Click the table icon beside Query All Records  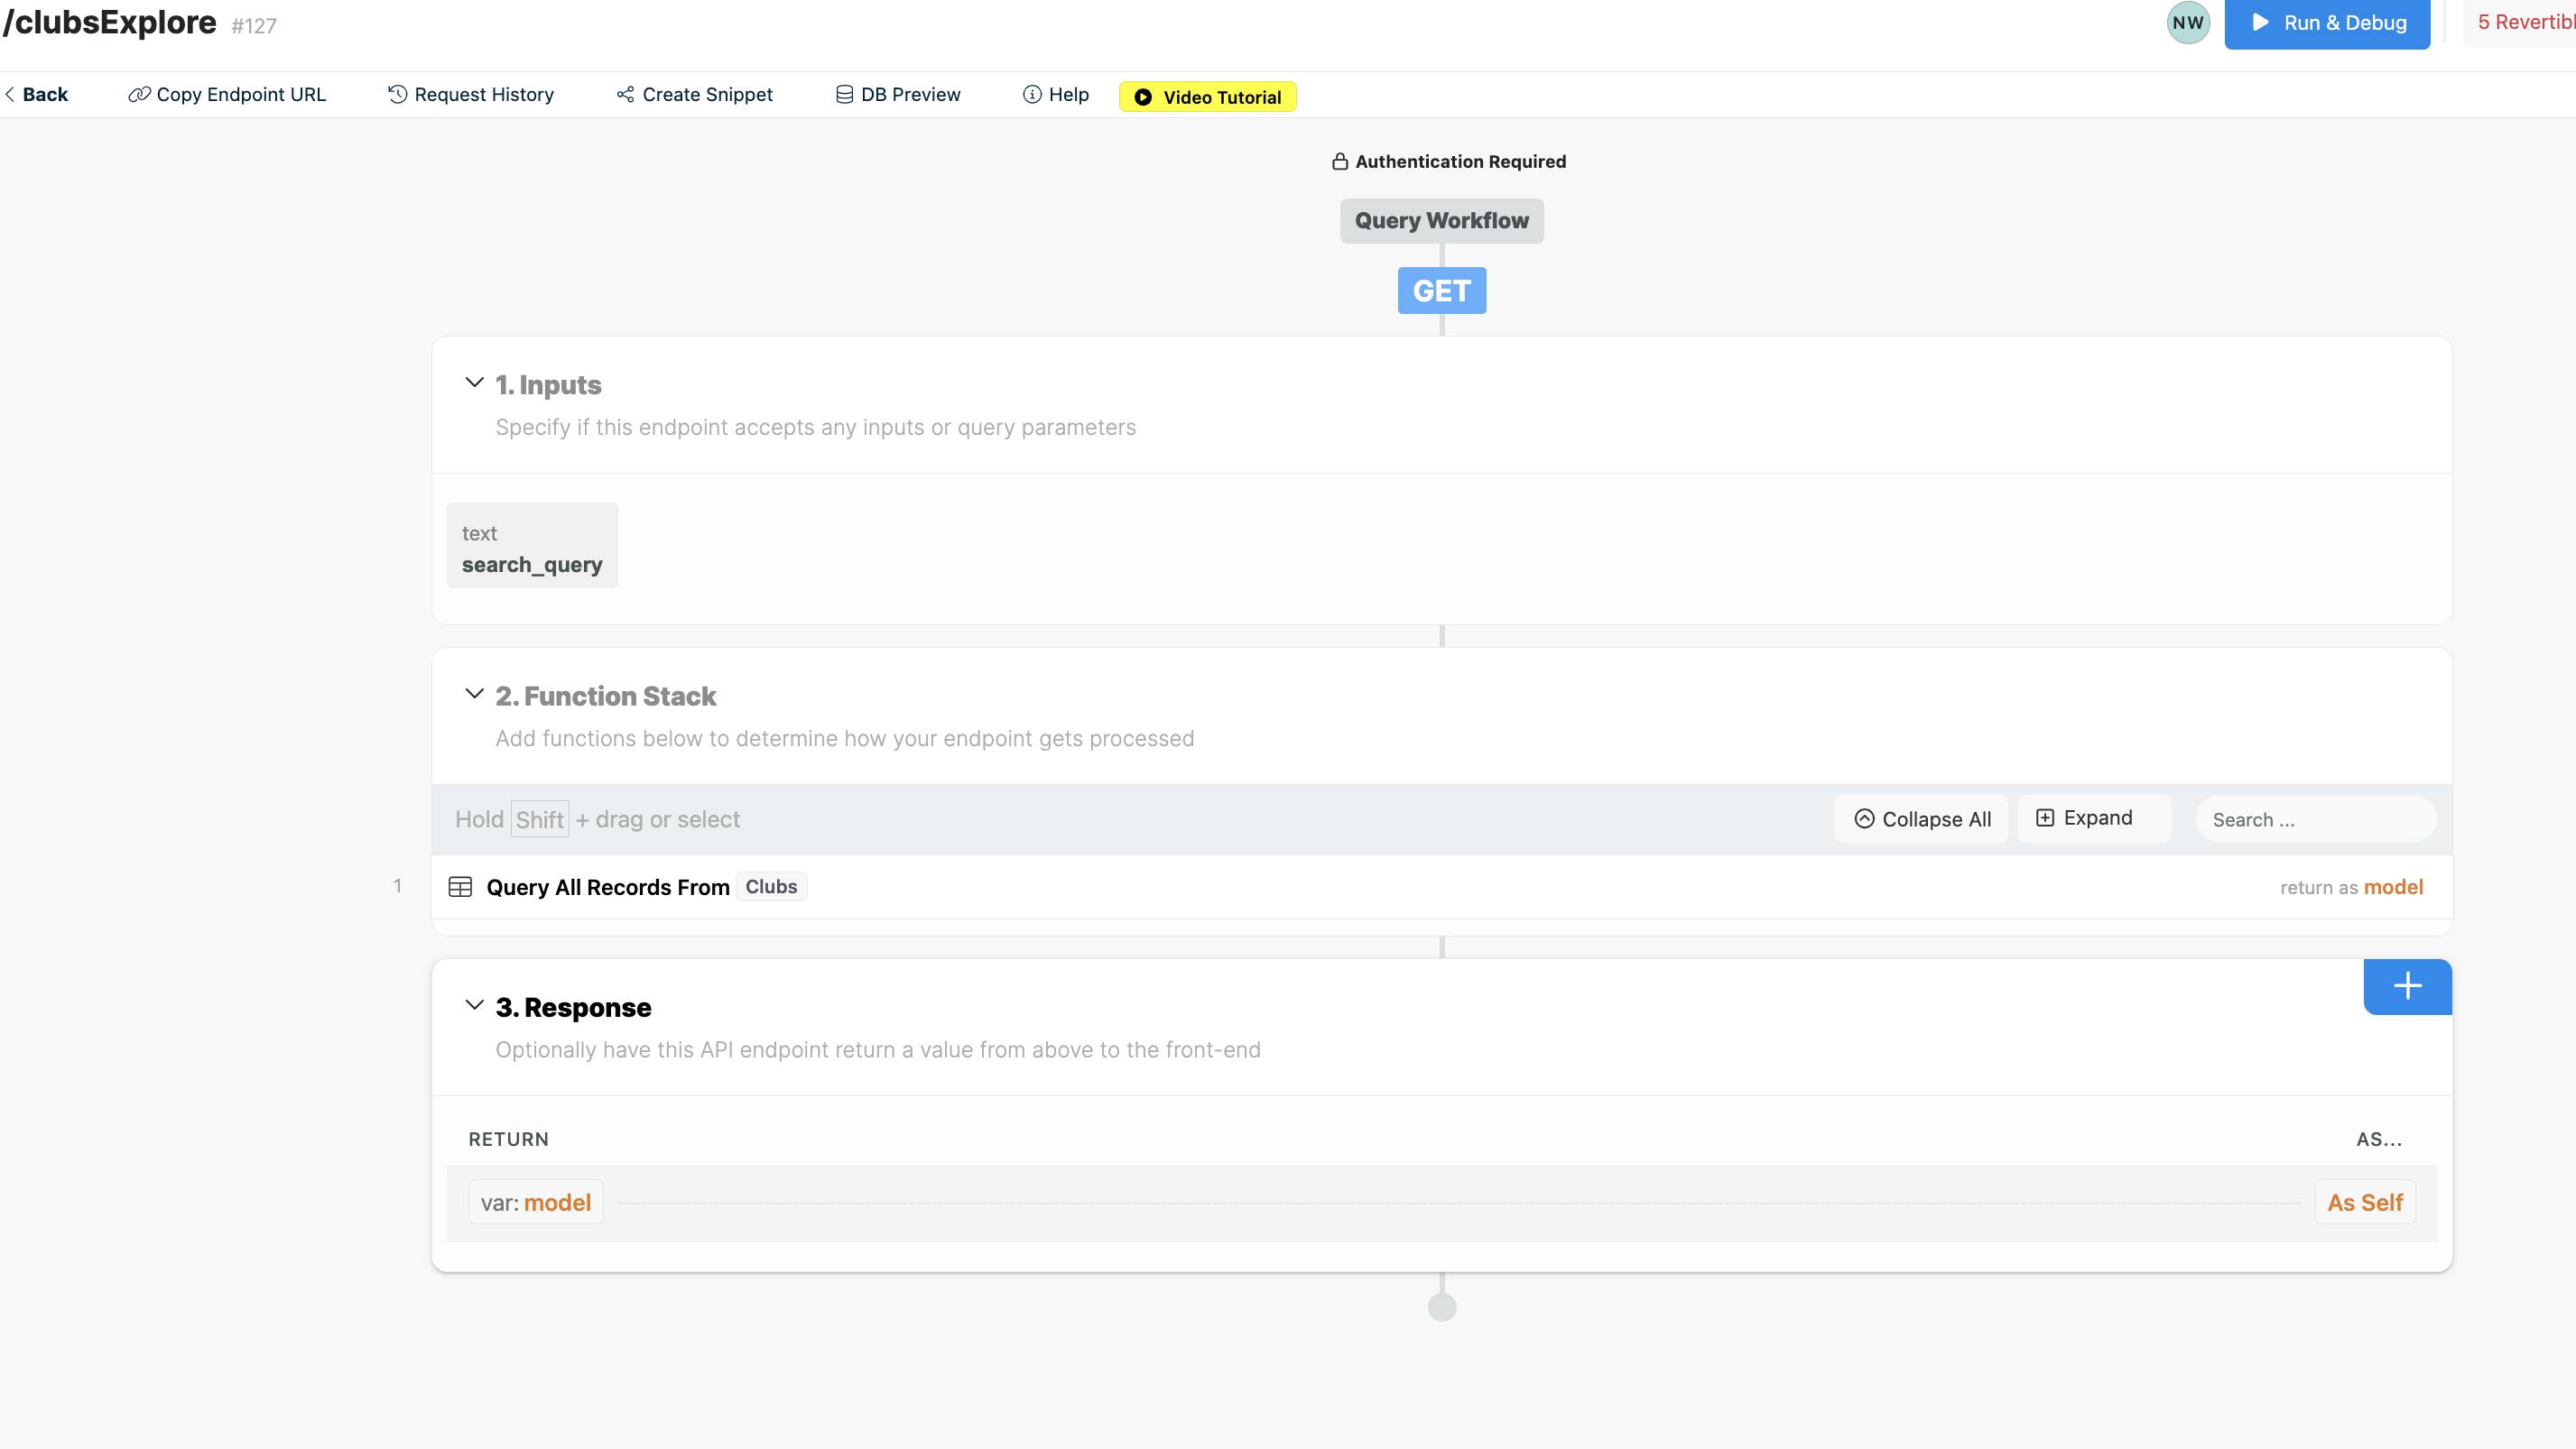click(x=460, y=888)
